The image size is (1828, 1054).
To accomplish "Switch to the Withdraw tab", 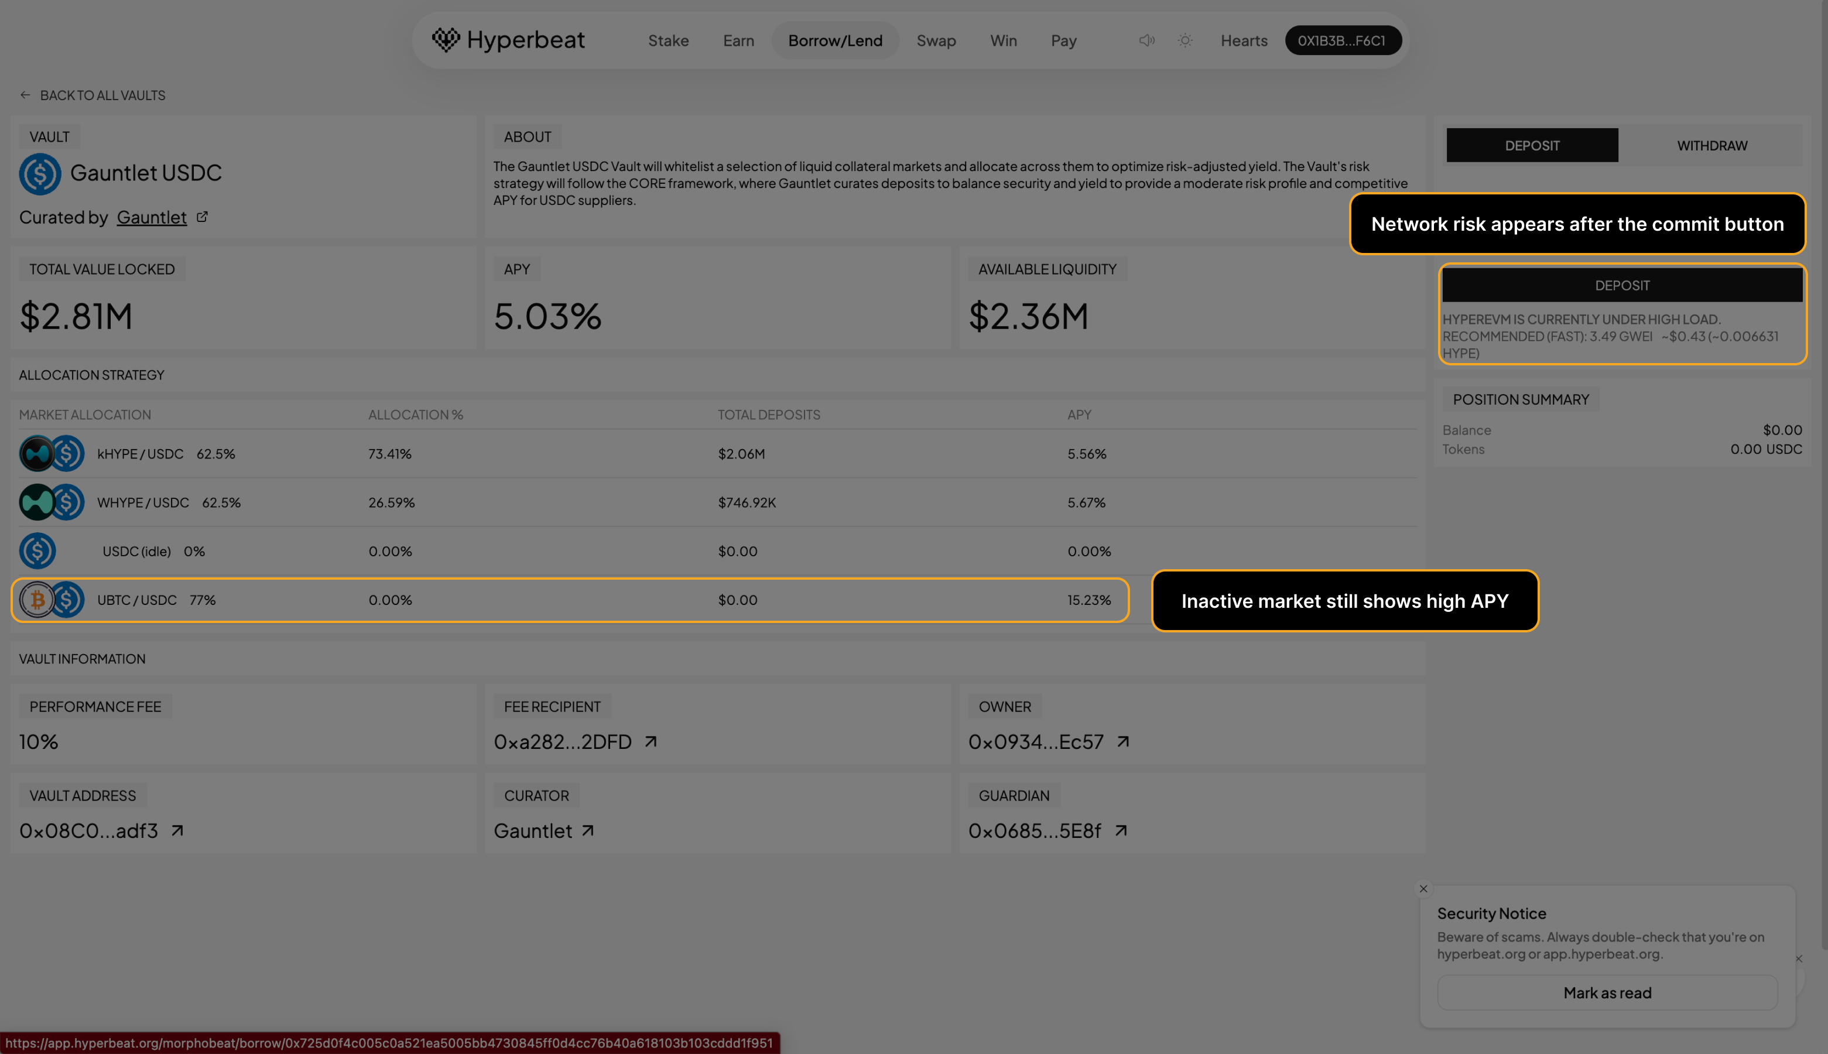I will pos(1711,145).
